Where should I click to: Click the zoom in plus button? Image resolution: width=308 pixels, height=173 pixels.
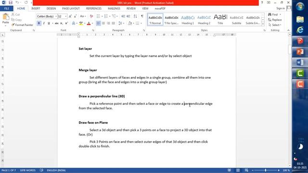279,170
